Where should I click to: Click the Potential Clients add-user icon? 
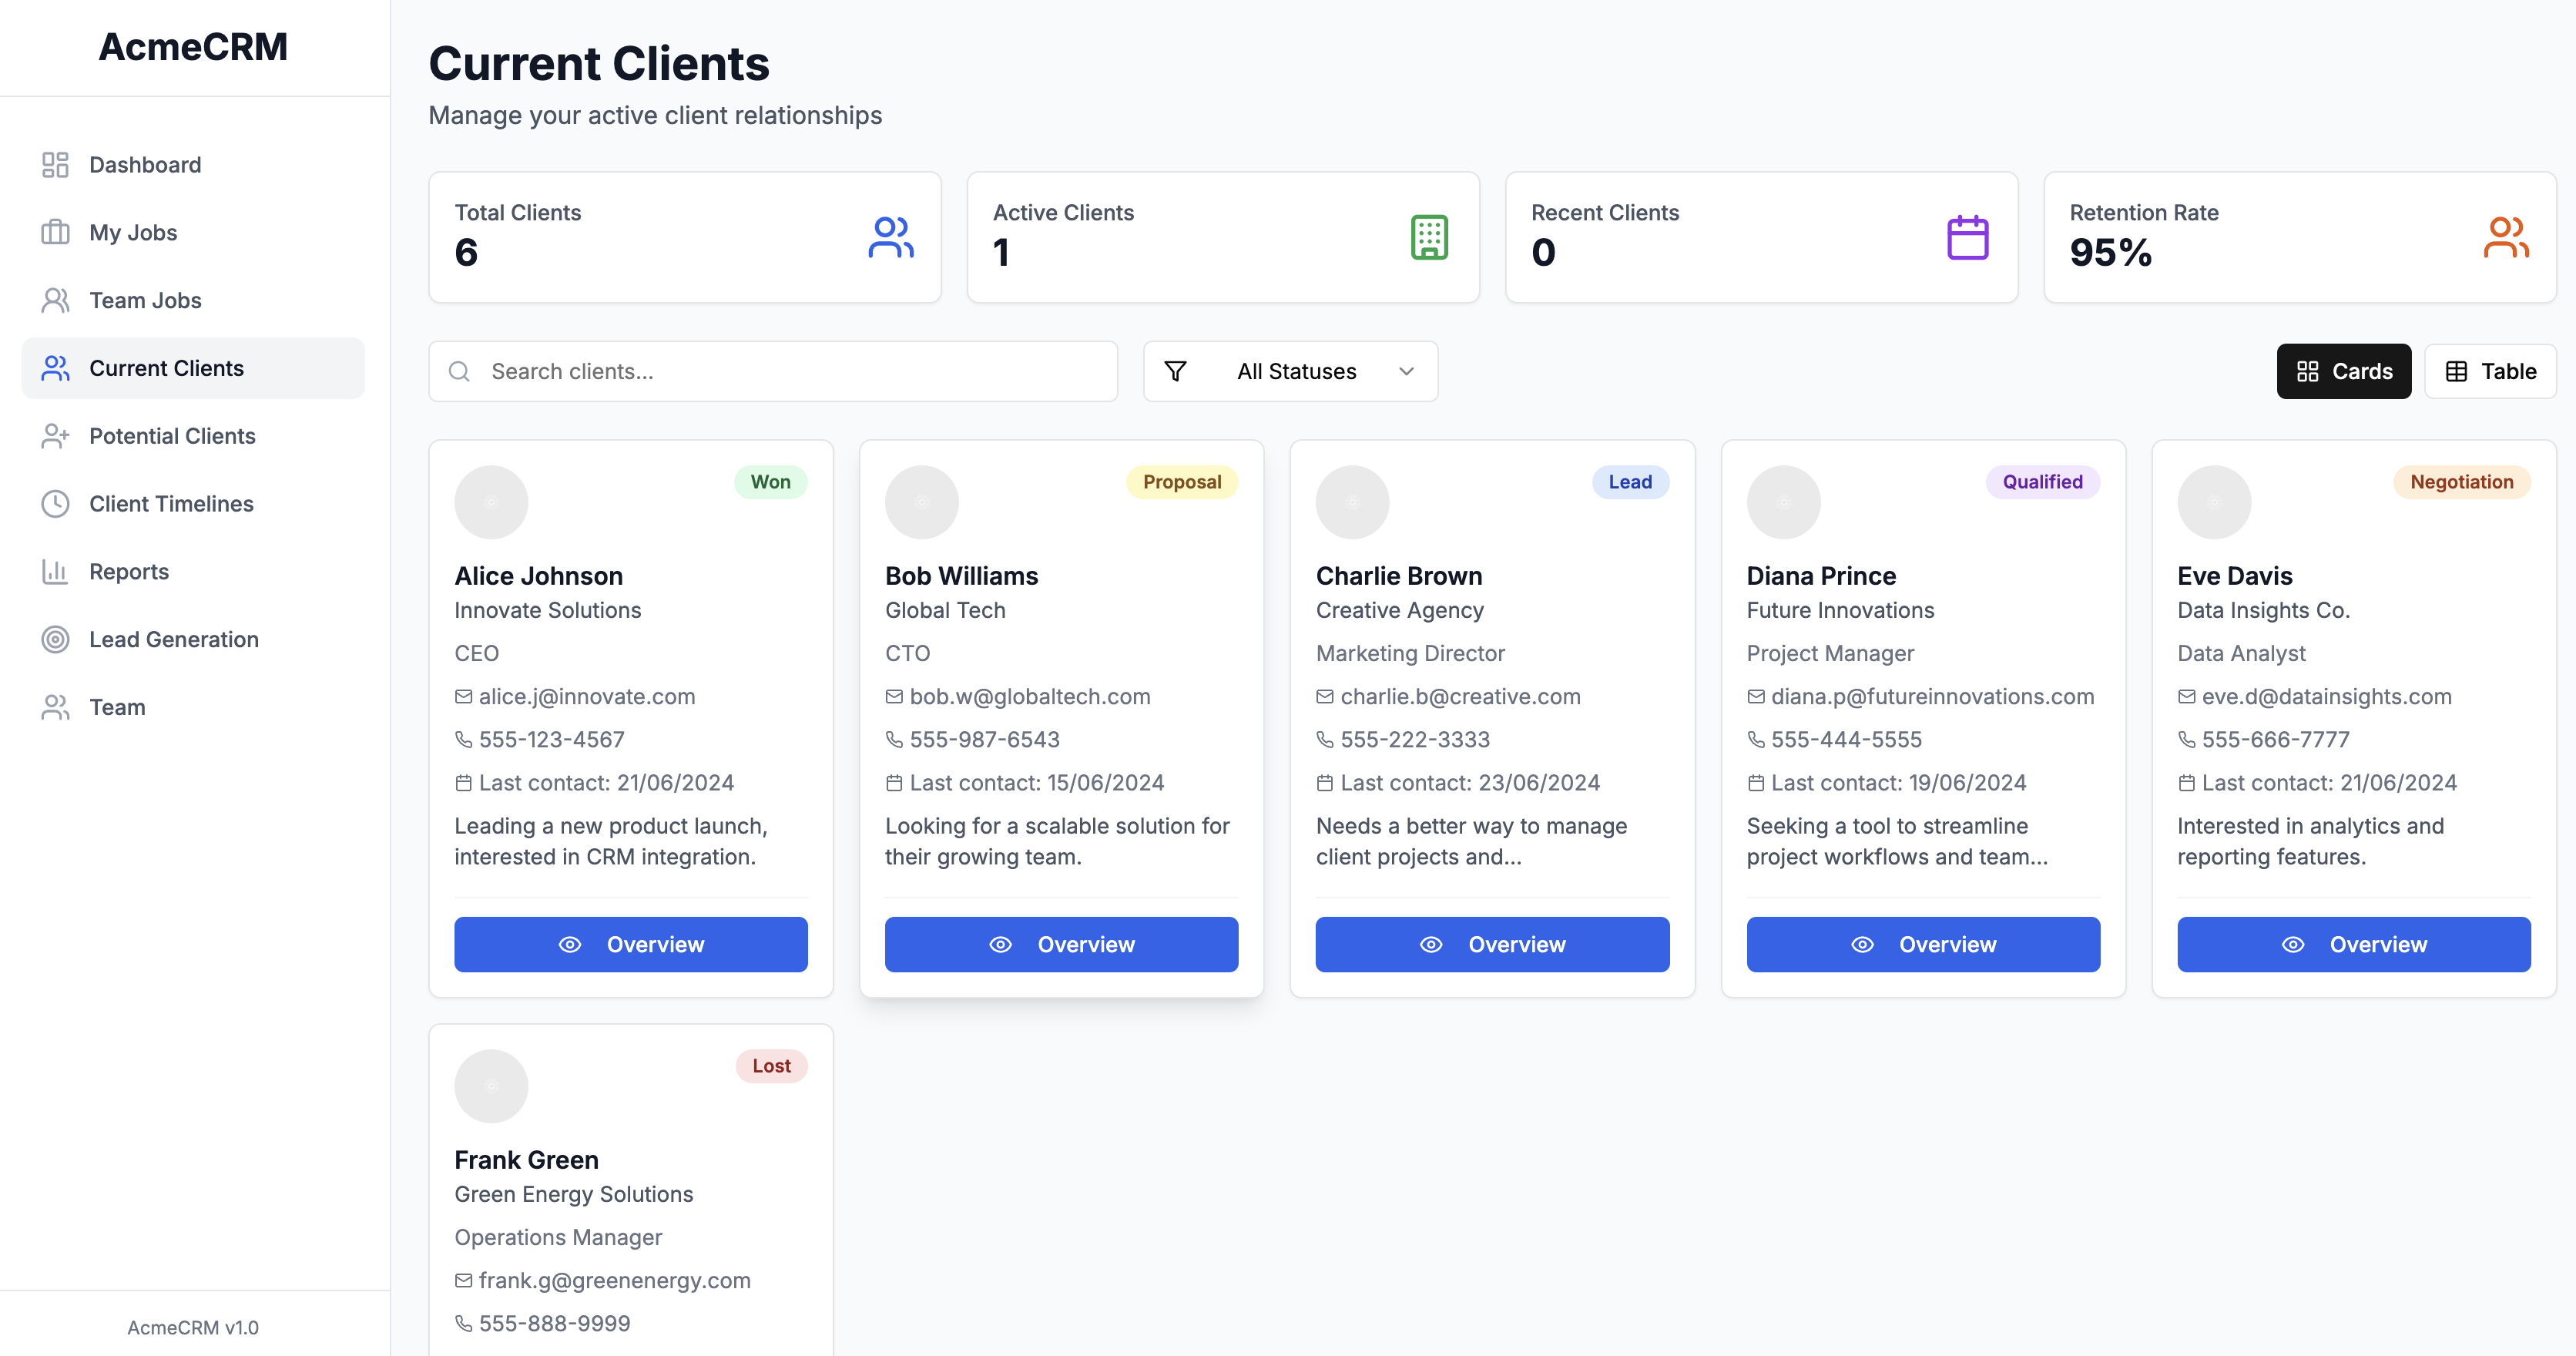tap(55, 436)
